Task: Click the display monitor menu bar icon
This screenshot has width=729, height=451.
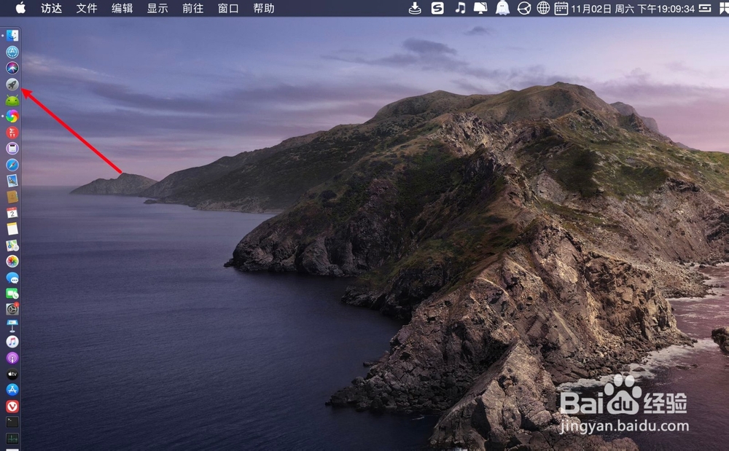Action: click(x=480, y=8)
